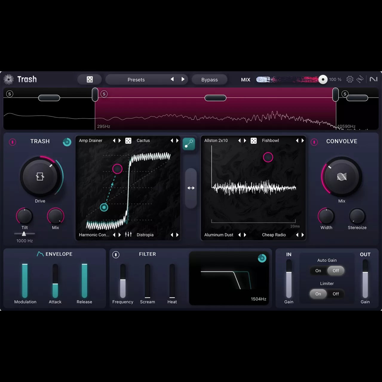Viewport: 382px width, 382px height.
Task: Click the envelope Attack slider
Action: click(x=55, y=281)
